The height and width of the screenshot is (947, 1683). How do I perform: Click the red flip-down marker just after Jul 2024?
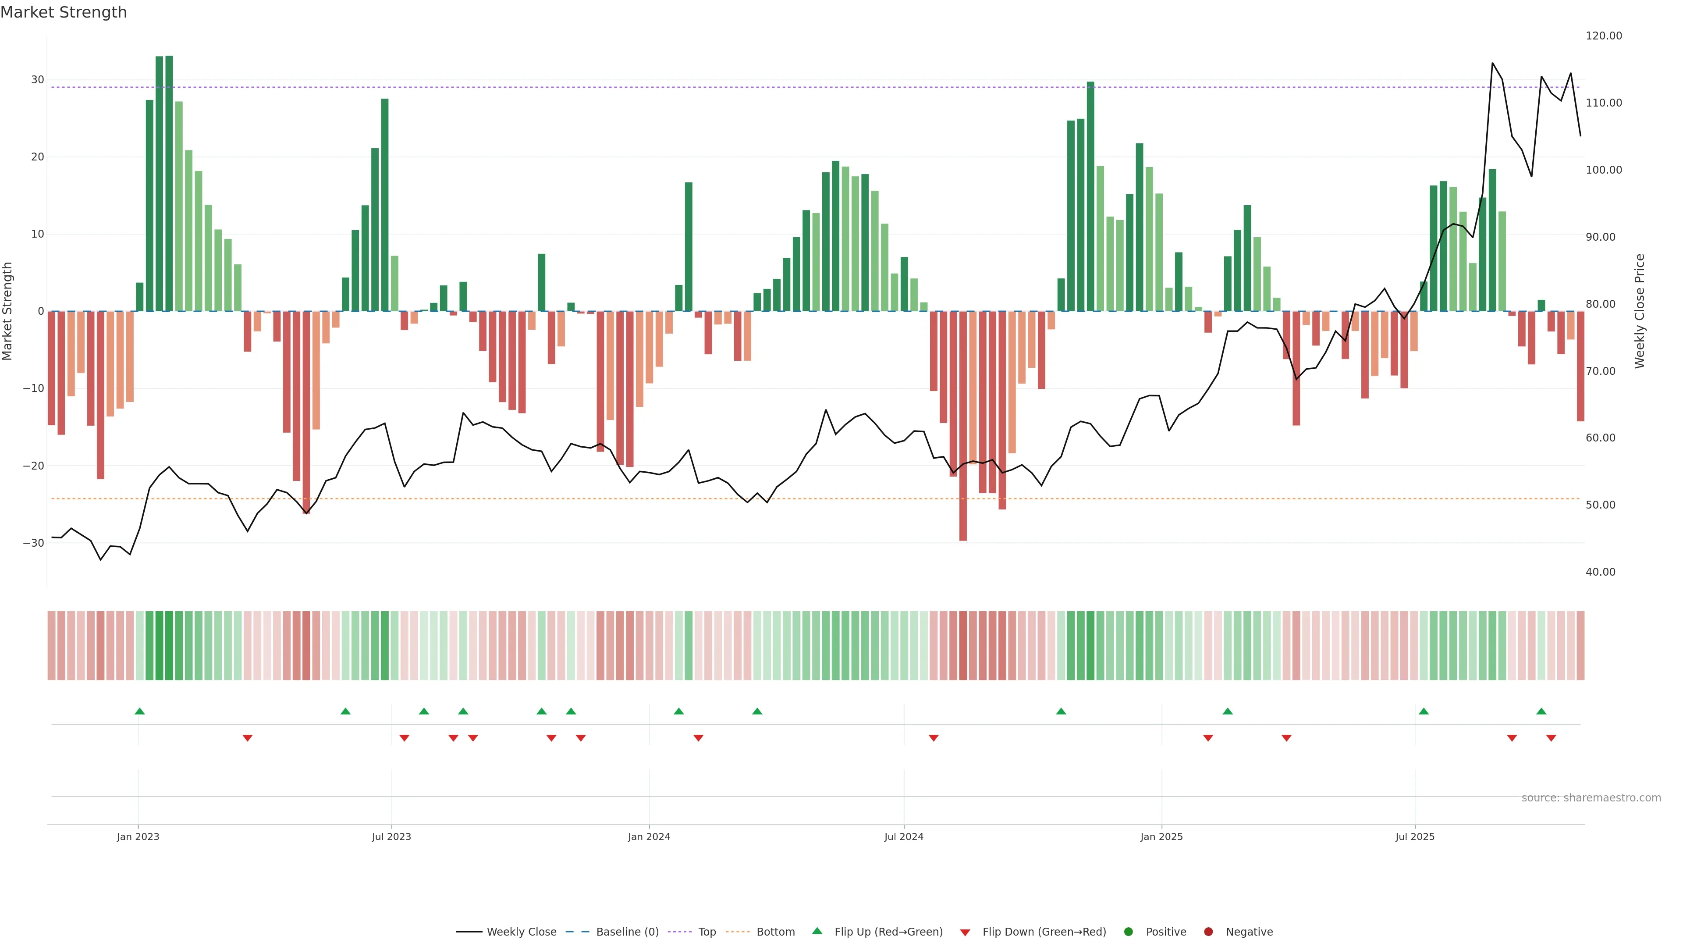(x=934, y=738)
